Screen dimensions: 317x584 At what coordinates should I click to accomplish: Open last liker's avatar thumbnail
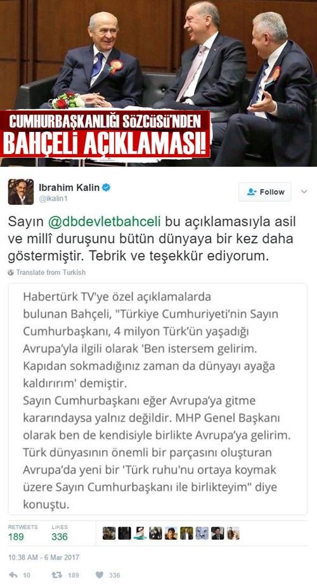(x=233, y=533)
